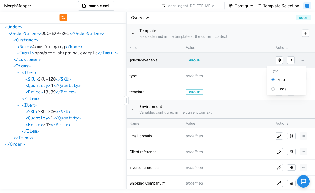The width and height of the screenshot is (315, 193).
Task: Edit the Client reference variable
Action: click(x=279, y=152)
